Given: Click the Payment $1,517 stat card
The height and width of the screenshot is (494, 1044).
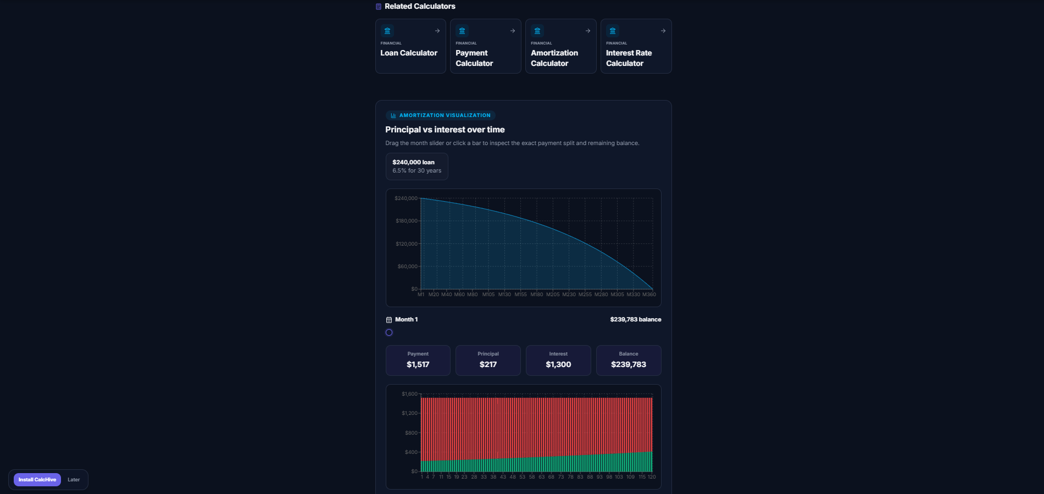Looking at the screenshot, I should (x=418, y=360).
